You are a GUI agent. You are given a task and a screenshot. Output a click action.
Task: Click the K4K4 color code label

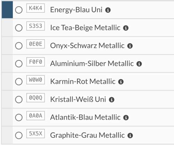pos(35,8)
